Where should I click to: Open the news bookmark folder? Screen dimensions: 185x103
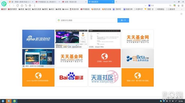click(66, 9)
